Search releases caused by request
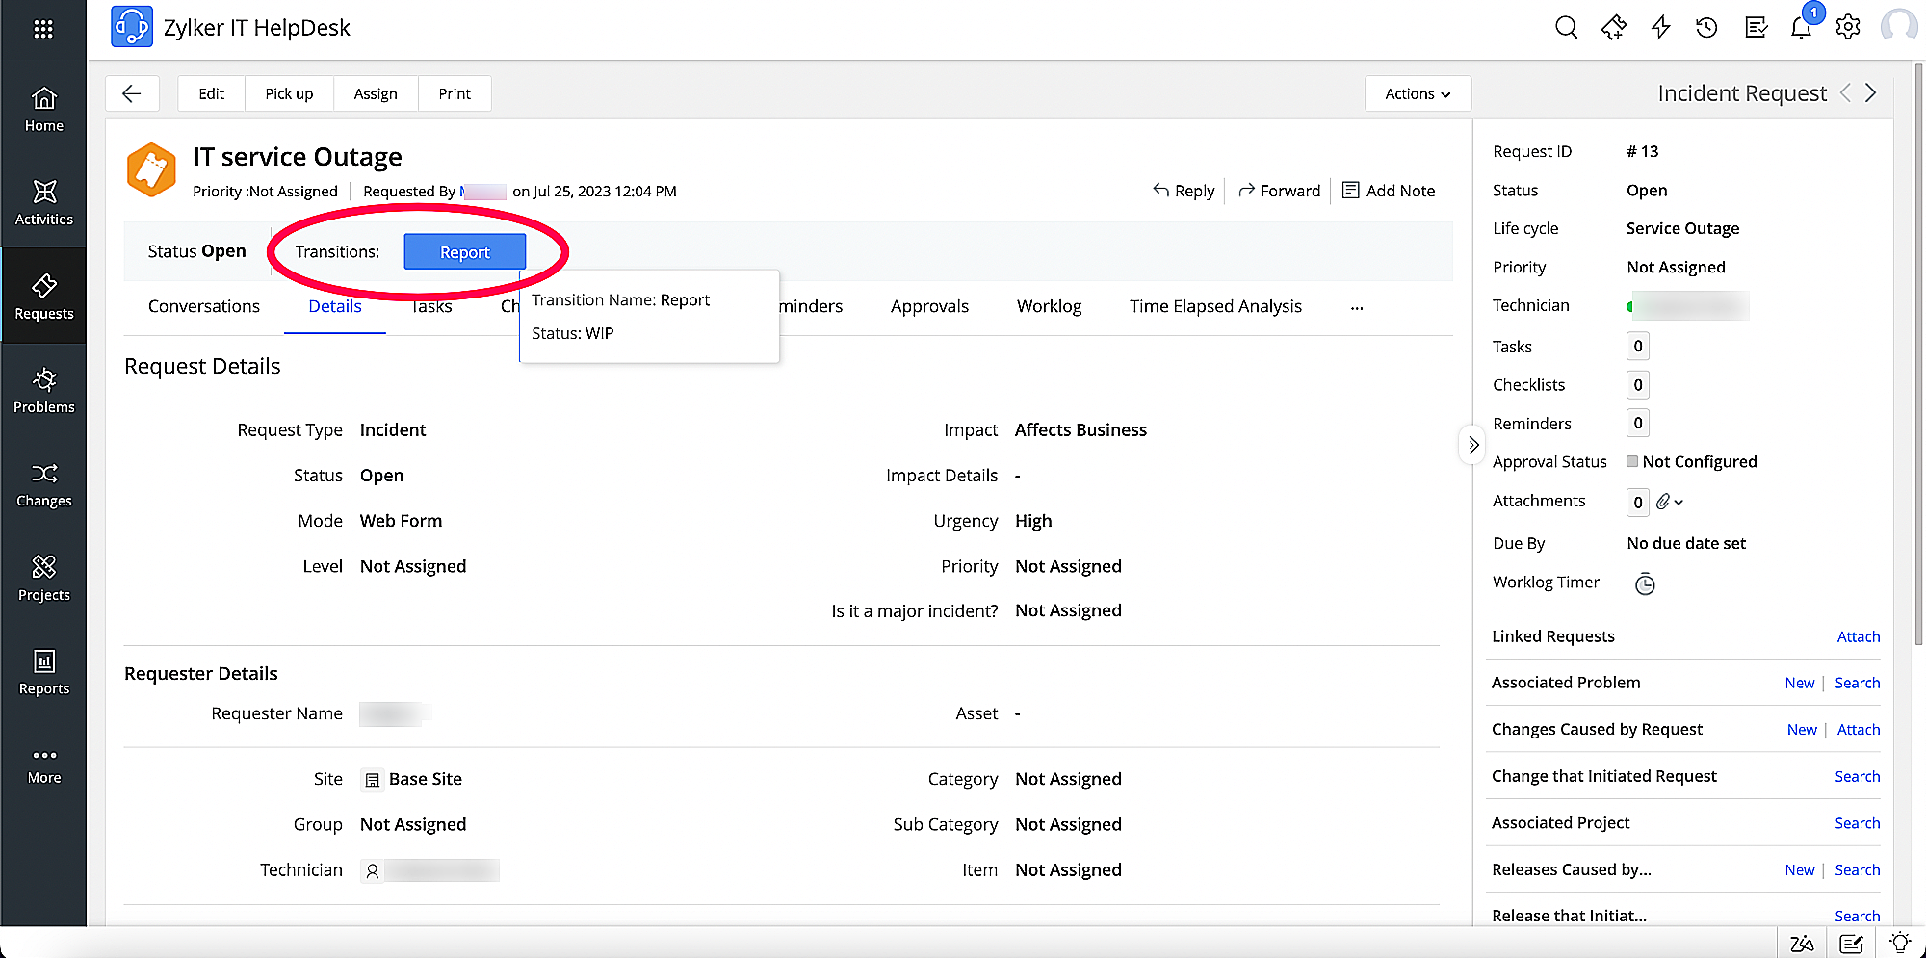This screenshot has height=958, width=1926. coord(1857,869)
